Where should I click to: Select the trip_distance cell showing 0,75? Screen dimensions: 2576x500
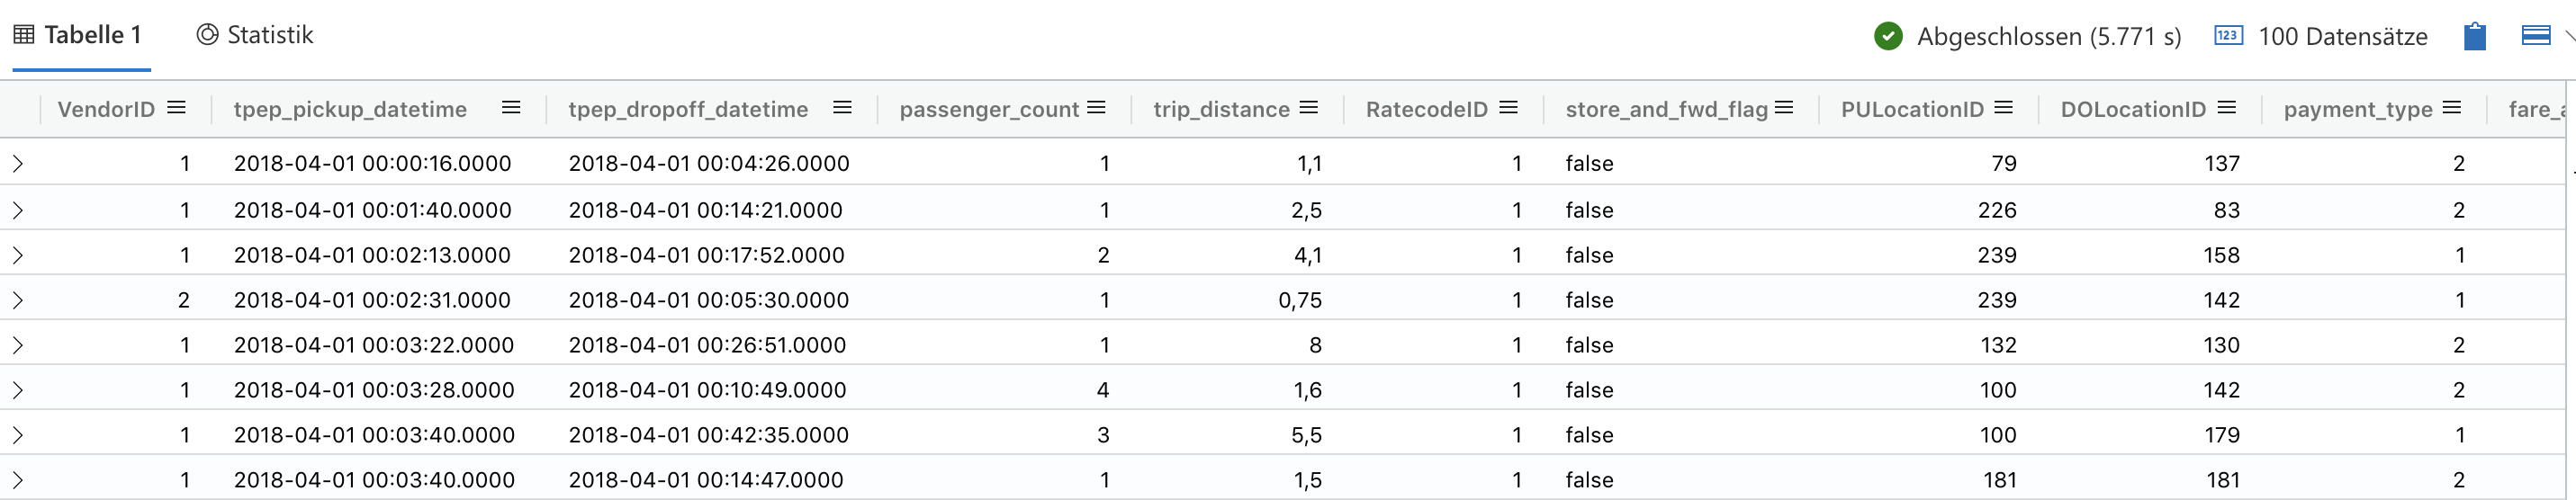coord(1300,300)
